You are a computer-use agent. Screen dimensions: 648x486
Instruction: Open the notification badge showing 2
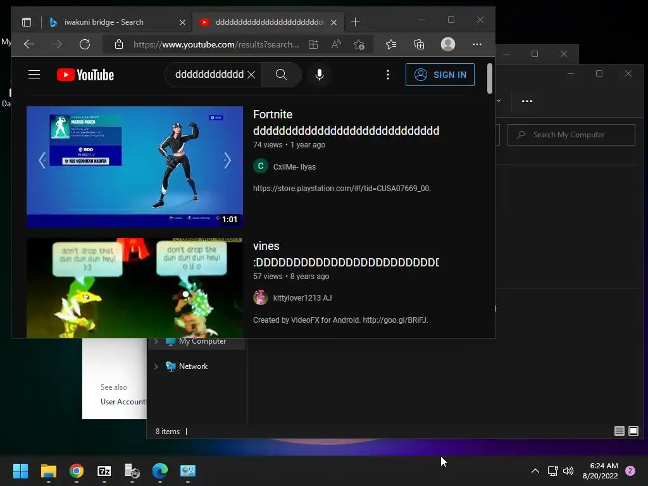coord(630,471)
